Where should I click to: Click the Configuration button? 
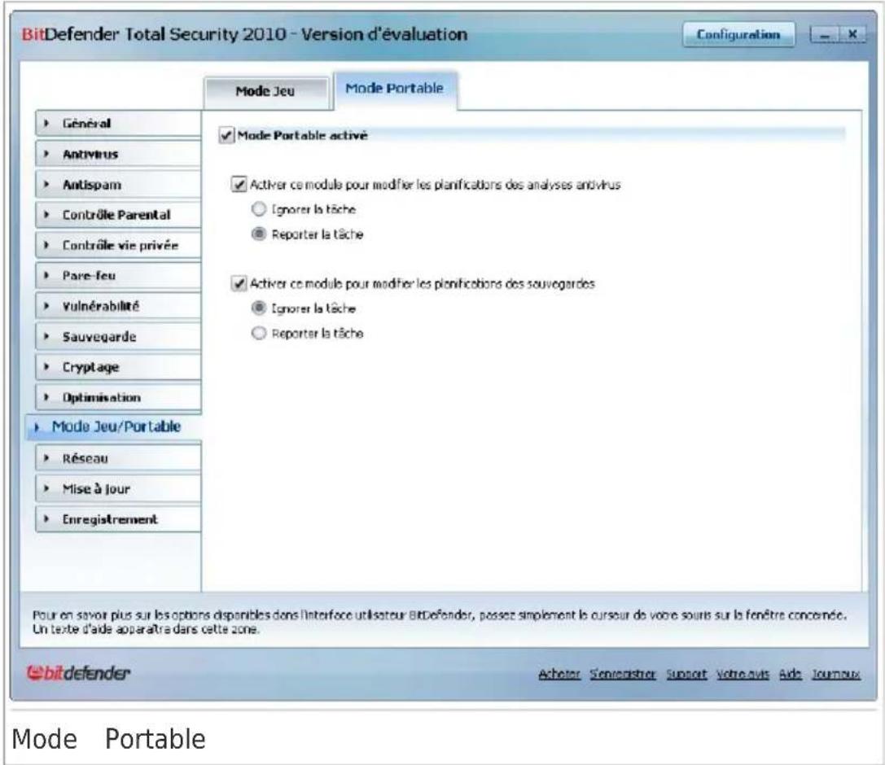[738, 34]
